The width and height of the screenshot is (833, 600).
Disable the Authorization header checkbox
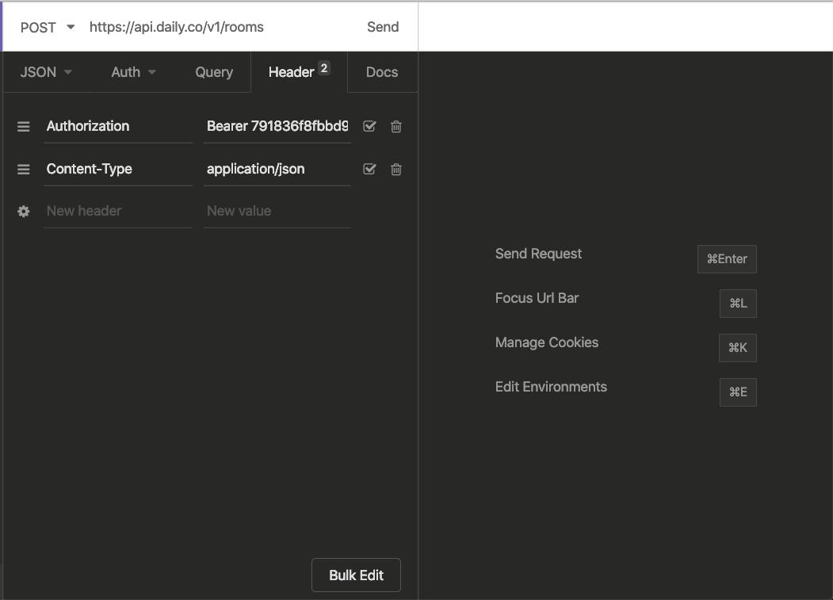[x=369, y=126]
